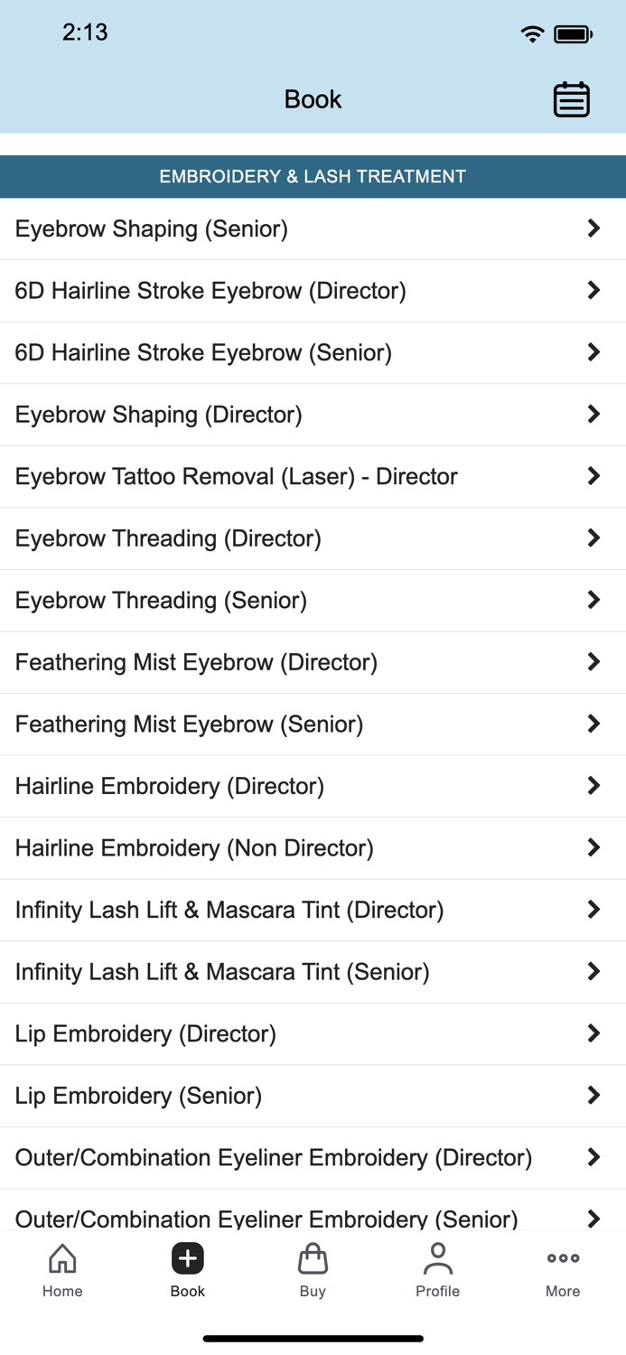Select Eyebrow Threading (Director) row
This screenshot has width=626, height=1355.
click(x=168, y=538)
